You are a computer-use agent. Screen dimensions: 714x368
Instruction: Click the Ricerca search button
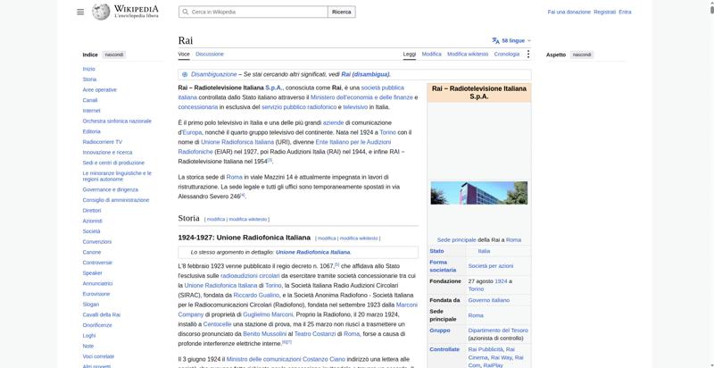click(x=342, y=12)
